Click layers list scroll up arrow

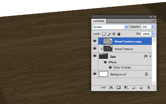(x=154, y=40)
